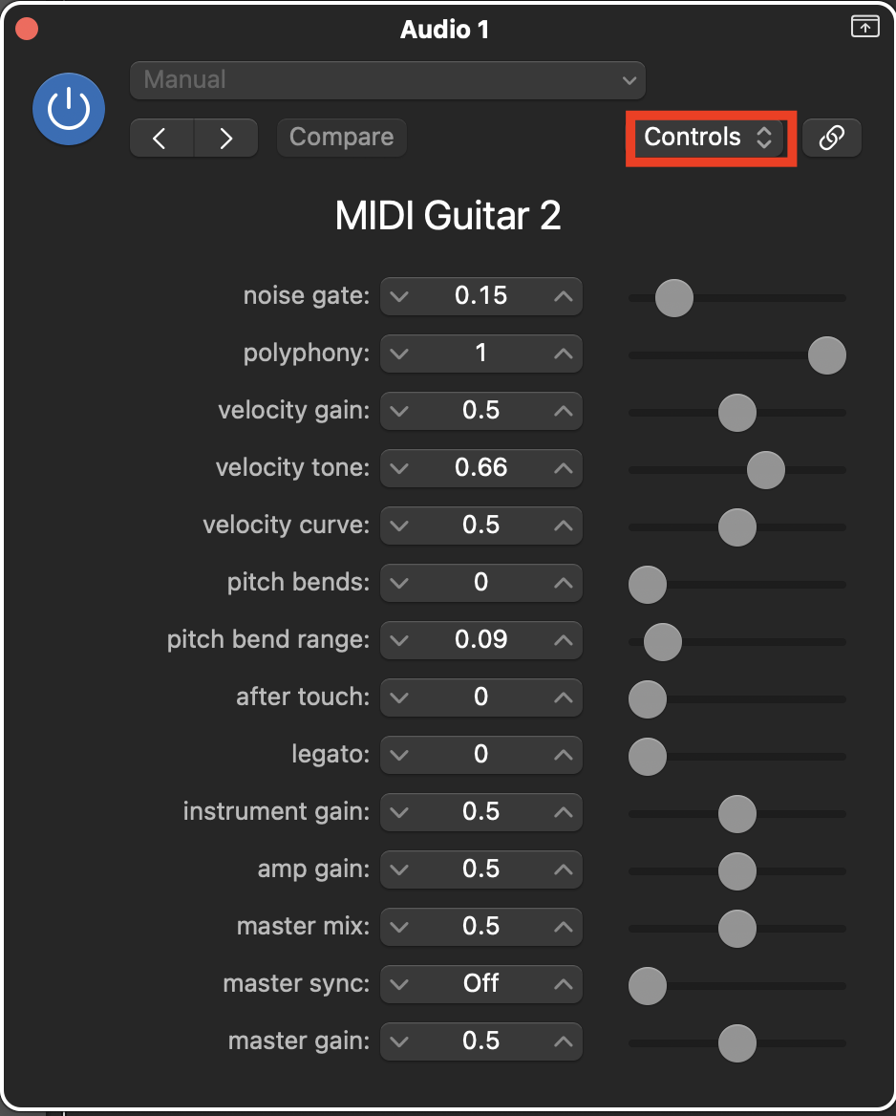Open the Controls view dropdown
The width and height of the screenshot is (896, 1116).
(708, 138)
